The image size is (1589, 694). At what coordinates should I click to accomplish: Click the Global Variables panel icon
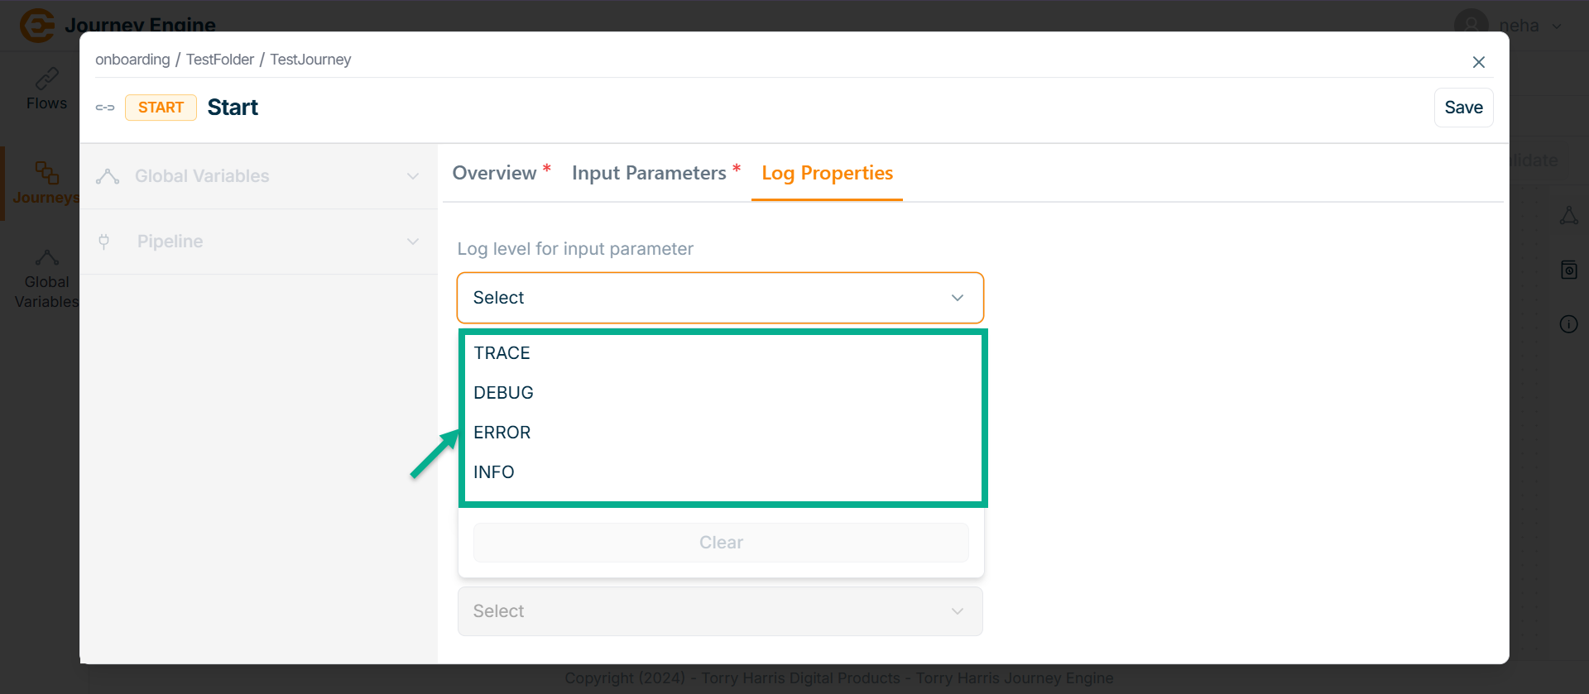point(108,176)
